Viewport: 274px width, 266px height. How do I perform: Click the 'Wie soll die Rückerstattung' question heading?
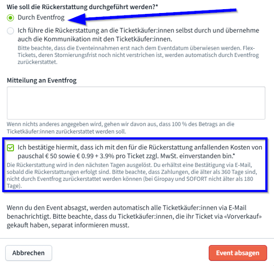click(x=82, y=7)
